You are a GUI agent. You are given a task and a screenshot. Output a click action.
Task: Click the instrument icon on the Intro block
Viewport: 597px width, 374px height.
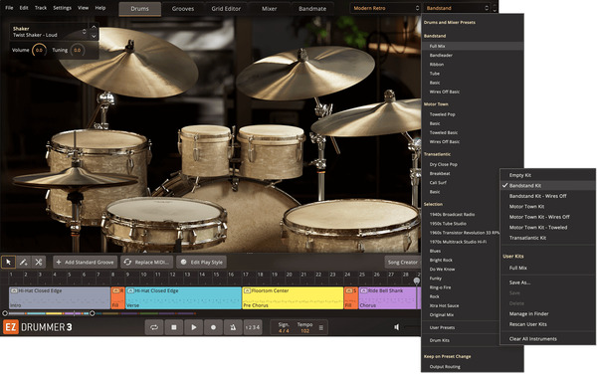pyautogui.click(x=14, y=290)
